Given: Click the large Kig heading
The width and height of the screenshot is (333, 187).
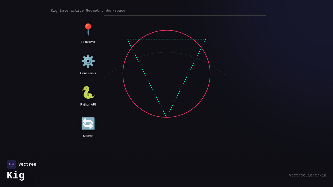Looking at the screenshot, I should tap(16, 176).
